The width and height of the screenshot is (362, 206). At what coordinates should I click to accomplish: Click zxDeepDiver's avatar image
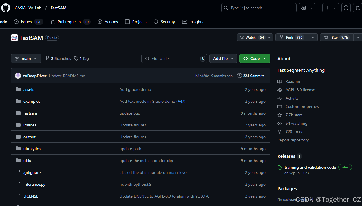(18, 76)
